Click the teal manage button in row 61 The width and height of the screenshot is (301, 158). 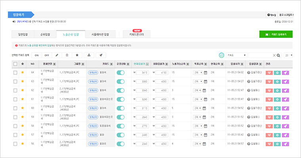coord(277,100)
